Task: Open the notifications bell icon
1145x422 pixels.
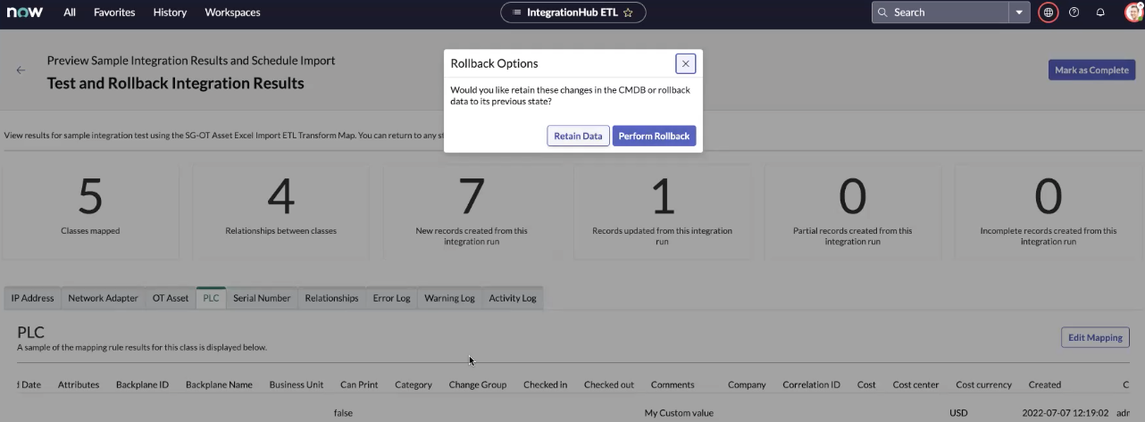Action: [1100, 12]
